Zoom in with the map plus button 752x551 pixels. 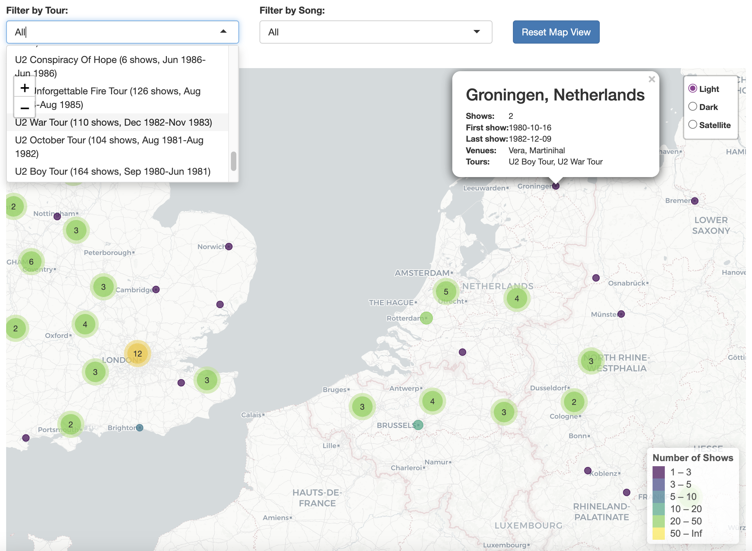[25, 88]
